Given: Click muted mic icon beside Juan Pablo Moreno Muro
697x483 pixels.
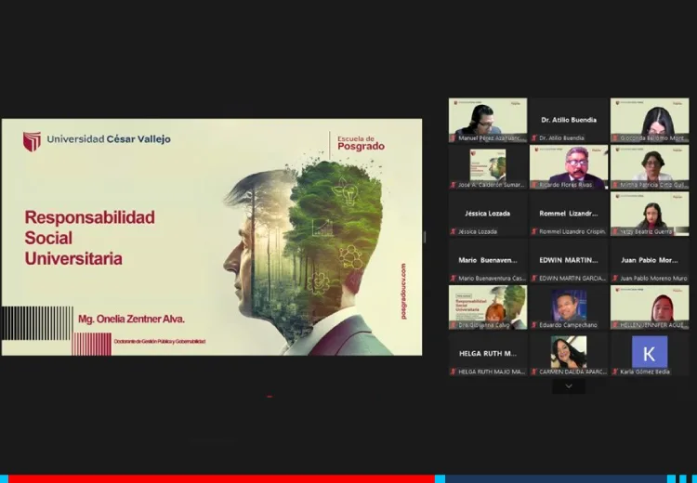Looking at the screenshot, I should [615, 278].
